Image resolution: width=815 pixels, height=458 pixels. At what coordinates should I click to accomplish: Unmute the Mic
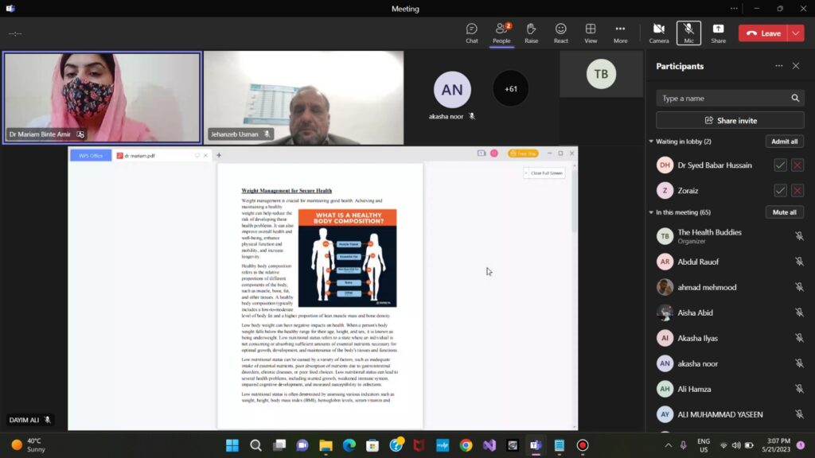click(x=688, y=33)
